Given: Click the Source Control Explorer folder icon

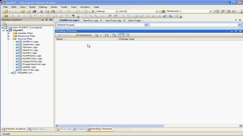Looking at the screenshot, I should [x=6, y=16].
